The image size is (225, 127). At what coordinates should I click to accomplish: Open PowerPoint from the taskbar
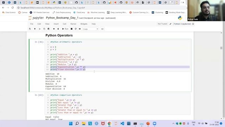point(148,123)
